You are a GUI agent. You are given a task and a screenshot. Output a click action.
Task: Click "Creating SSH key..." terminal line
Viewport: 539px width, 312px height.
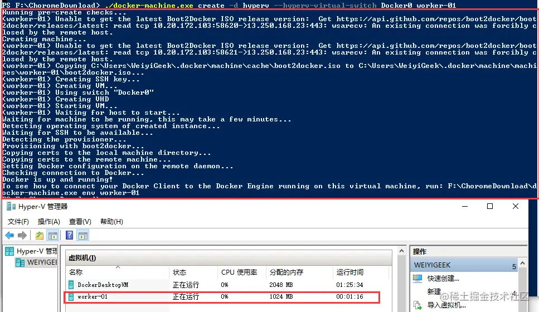(71, 79)
